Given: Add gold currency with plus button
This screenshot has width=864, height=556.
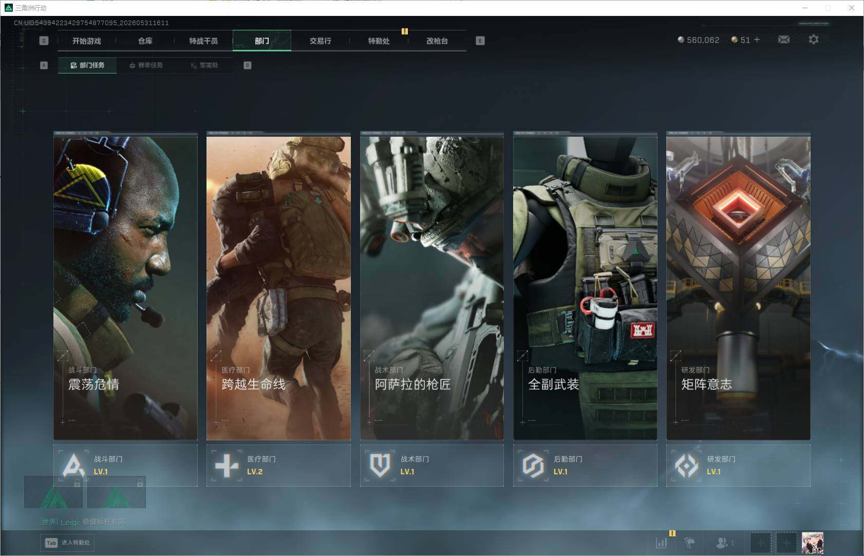Looking at the screenshot, I should [757, 40].
